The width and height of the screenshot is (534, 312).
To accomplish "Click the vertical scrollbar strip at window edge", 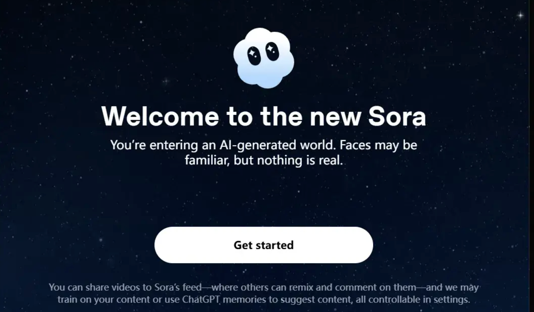I will tap(532, 156).
